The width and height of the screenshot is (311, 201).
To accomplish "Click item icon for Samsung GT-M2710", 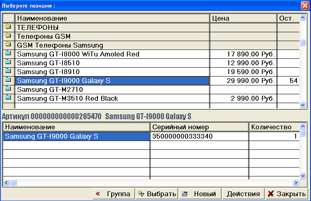I will coord(8,89).
